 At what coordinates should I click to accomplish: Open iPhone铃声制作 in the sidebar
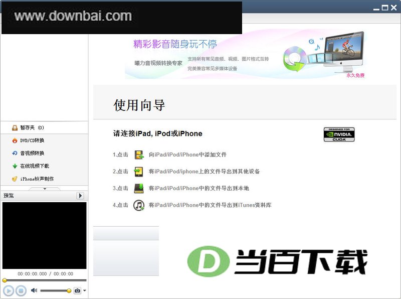click(x=44, y=179)
